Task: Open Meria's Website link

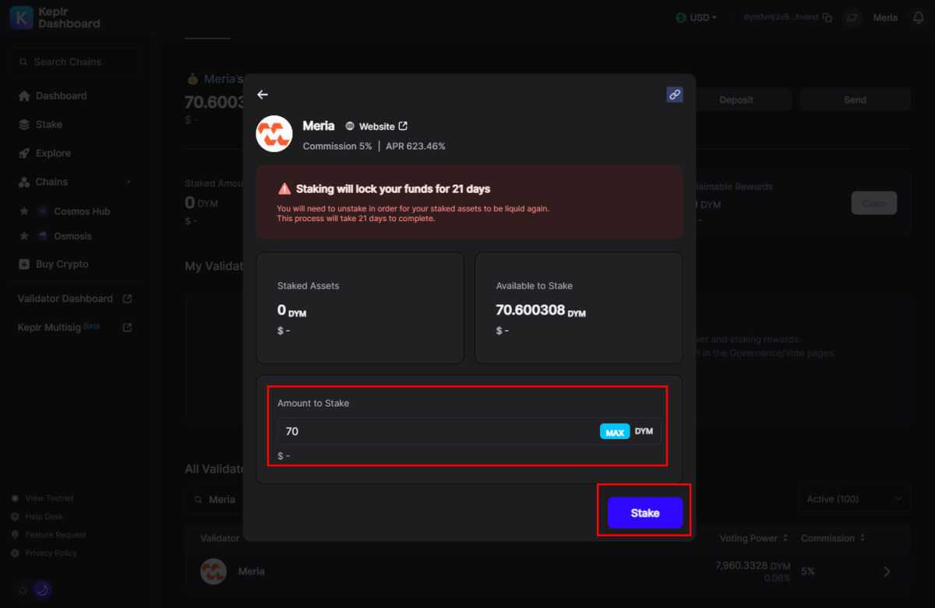Action: point(377,126)
